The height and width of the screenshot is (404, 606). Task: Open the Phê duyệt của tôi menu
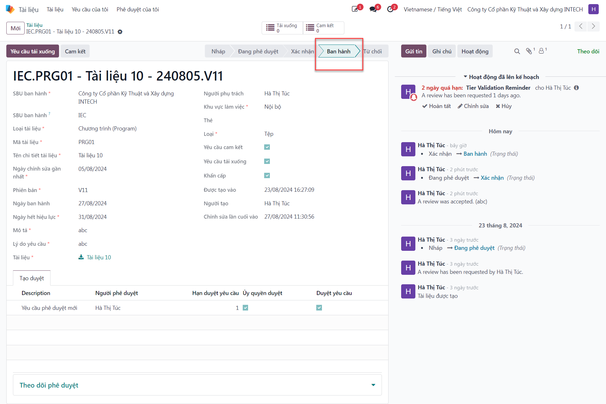point(138,9)
